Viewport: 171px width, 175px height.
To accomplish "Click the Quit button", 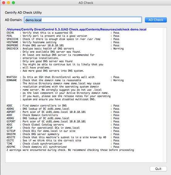I will (158, 169).
